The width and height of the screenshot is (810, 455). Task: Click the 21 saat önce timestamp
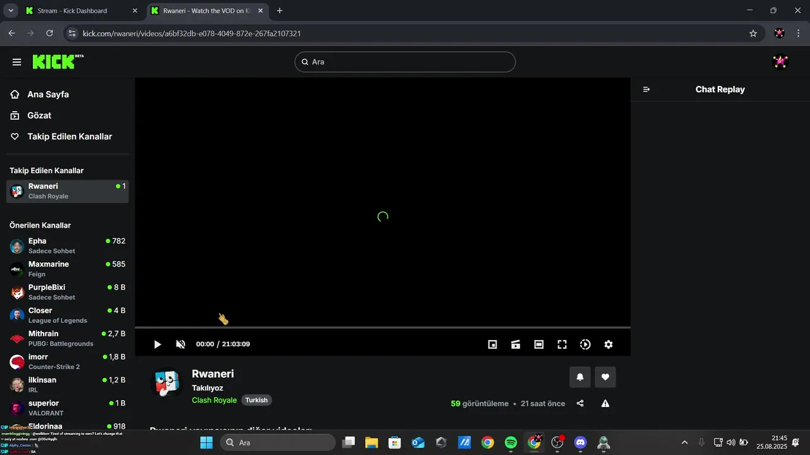click(543, 403)
